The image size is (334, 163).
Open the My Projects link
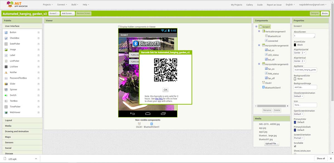coord(237,5)
